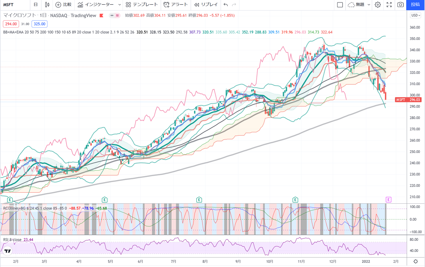The width and height of the screenshot is (425, 267).
Task: Click the 終値296.03 close value
Action: point(198,16)
